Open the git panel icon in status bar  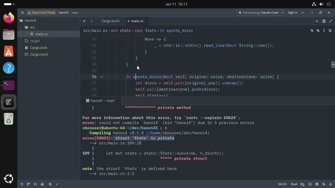tap(29, 184)
